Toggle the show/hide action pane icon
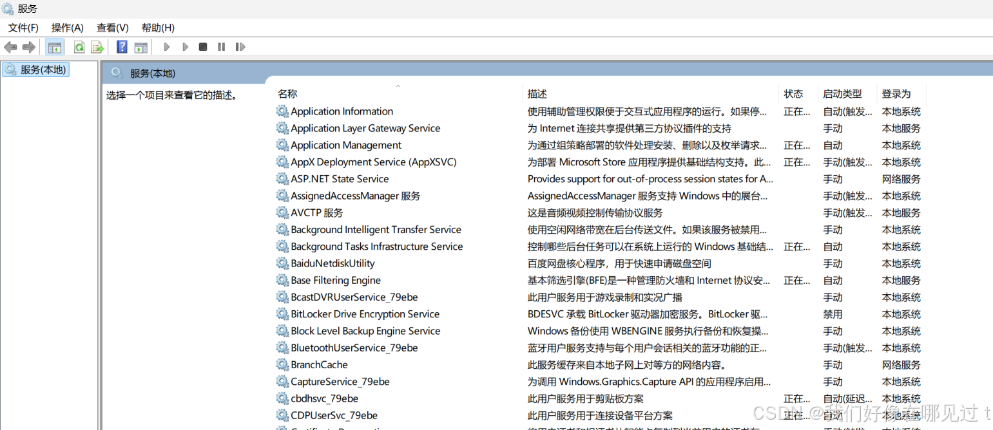The image size is (993, 430). pyautogui.click(x=140, y=47)
